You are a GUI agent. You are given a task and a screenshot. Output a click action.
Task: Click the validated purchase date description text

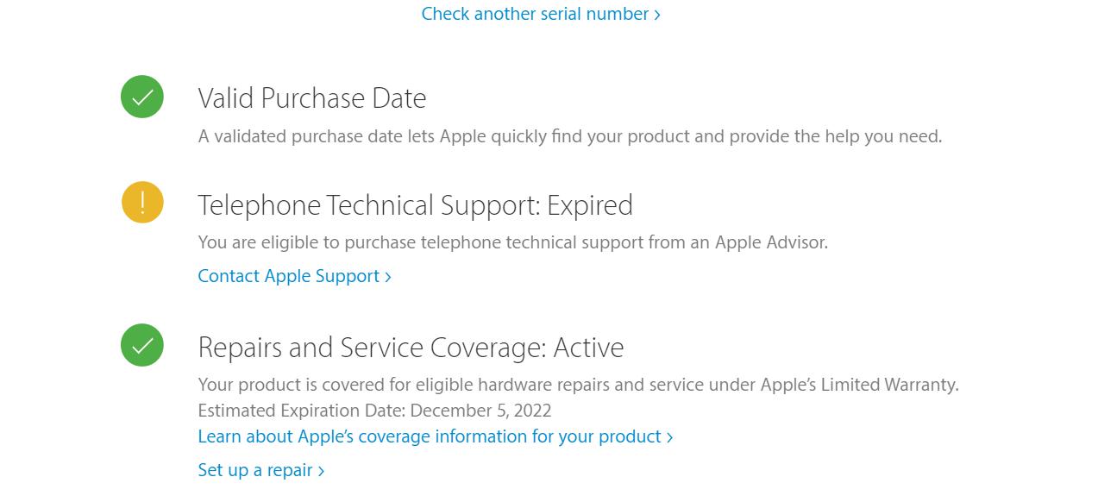click(x=569, y=136)
